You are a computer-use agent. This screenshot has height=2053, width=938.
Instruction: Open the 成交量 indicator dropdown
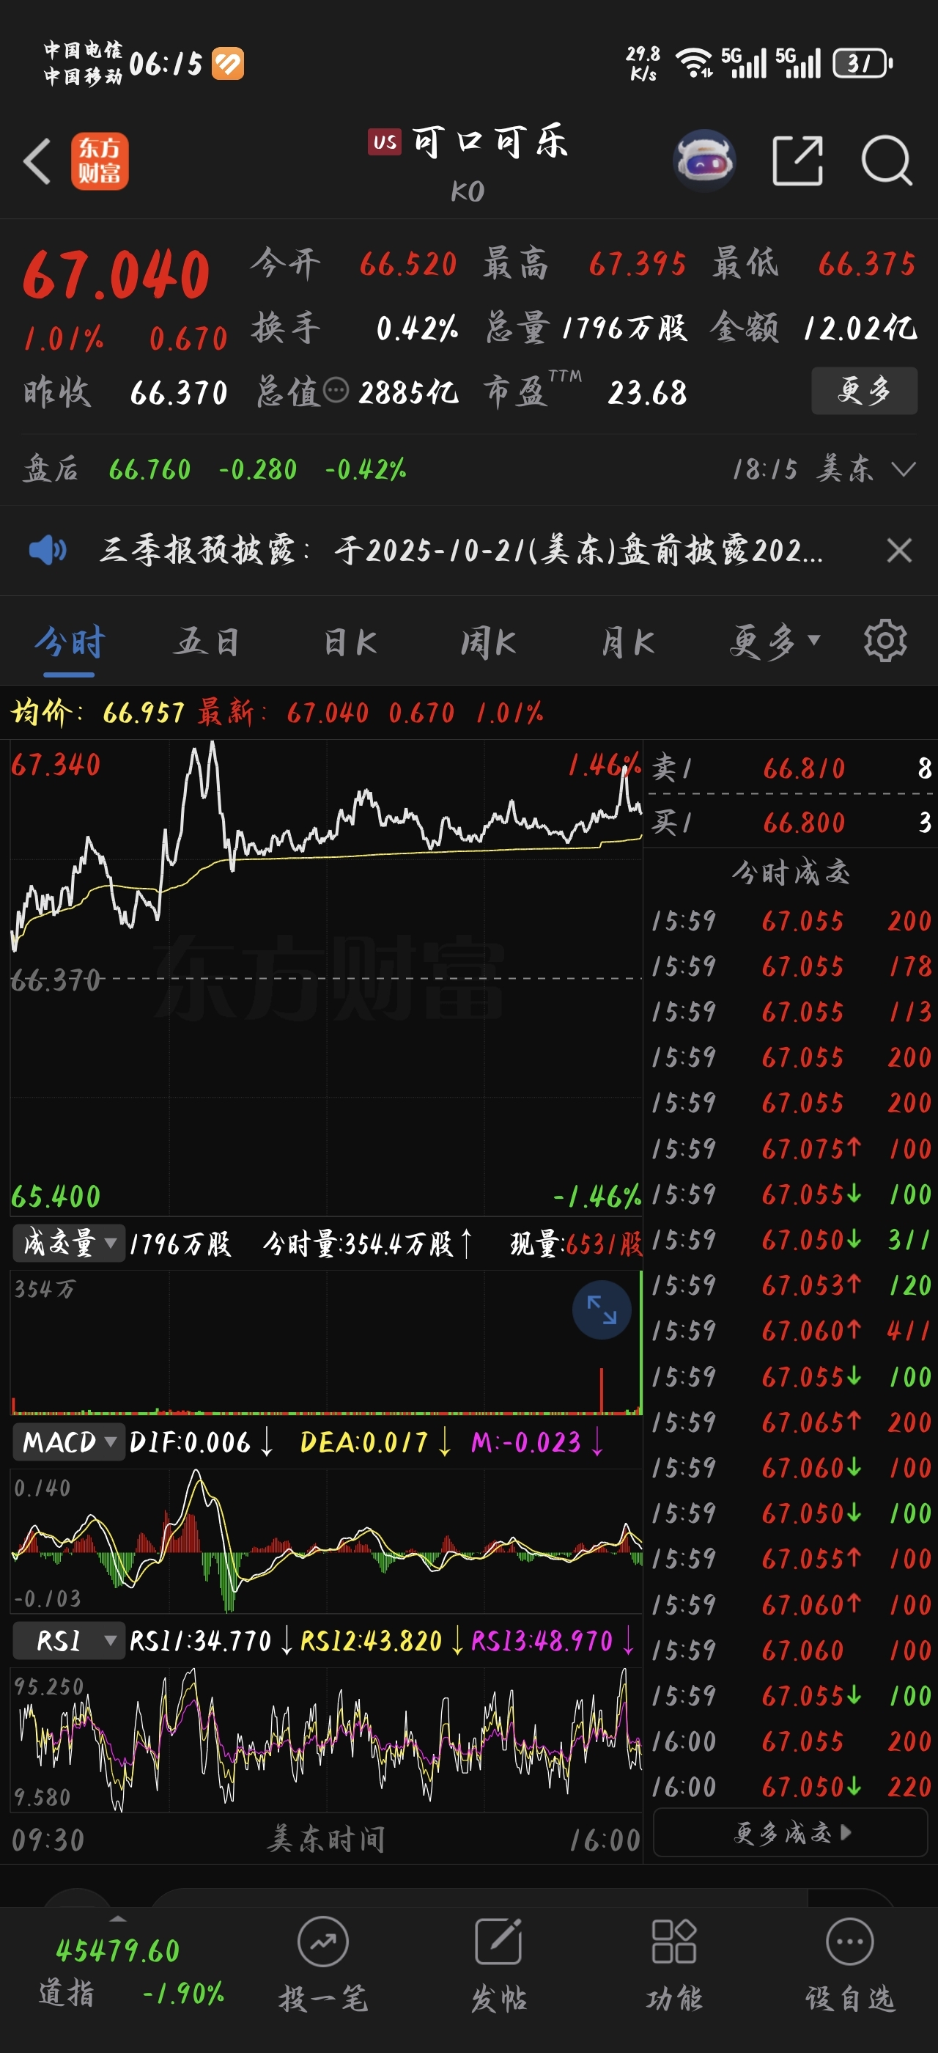tap(68, 1244)
